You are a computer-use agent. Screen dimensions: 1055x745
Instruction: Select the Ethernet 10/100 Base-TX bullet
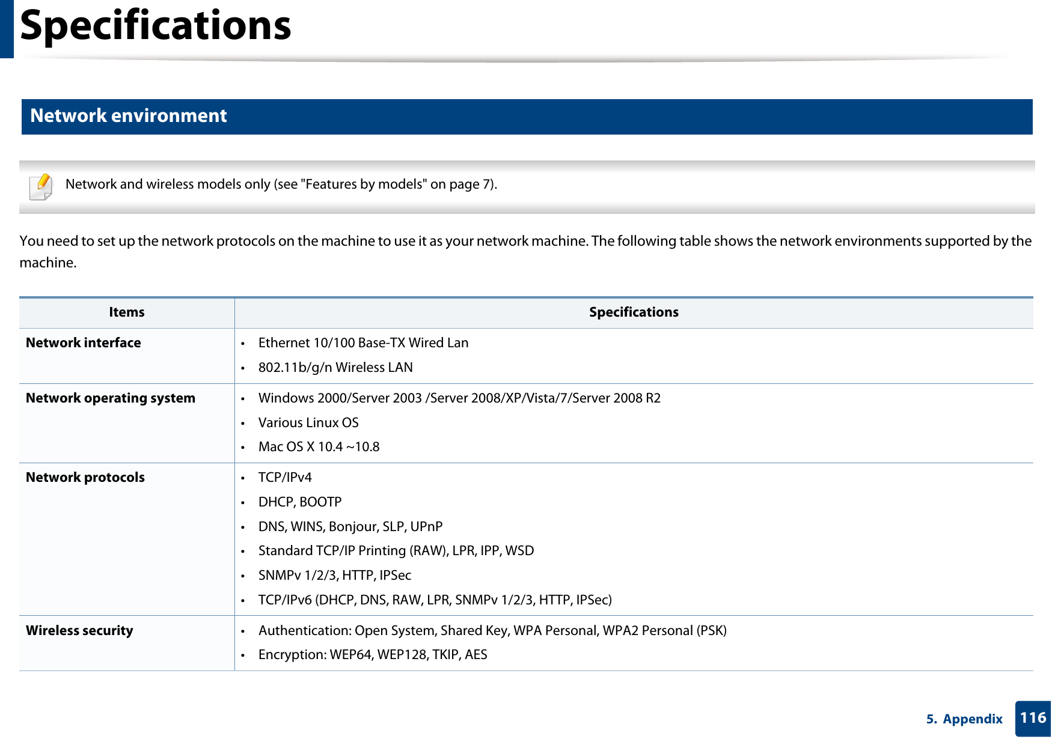click(363, 343)
